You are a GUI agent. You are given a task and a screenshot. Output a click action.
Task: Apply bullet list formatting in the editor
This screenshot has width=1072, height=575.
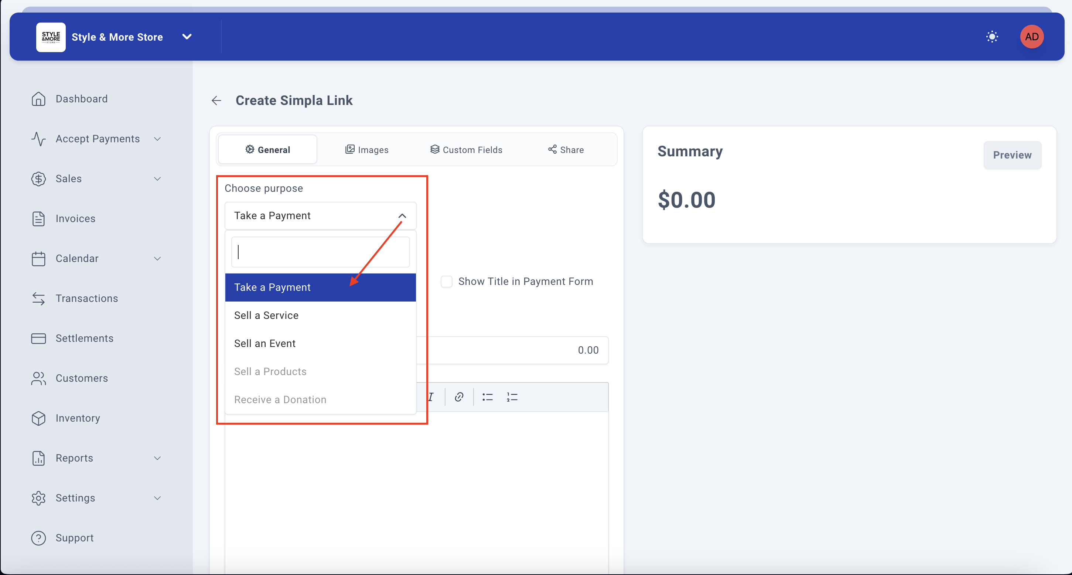tap(487, 397)
